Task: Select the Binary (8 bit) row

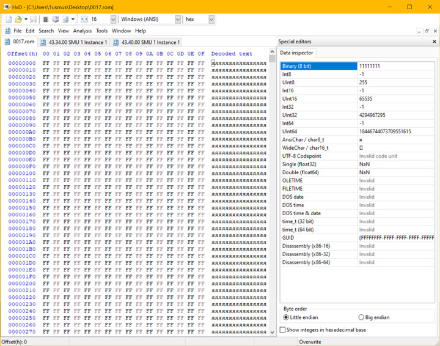Action: (358, 66)
